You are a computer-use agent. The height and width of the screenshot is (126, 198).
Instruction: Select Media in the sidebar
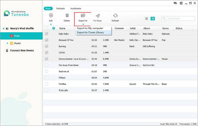click(x=17, y=36)
